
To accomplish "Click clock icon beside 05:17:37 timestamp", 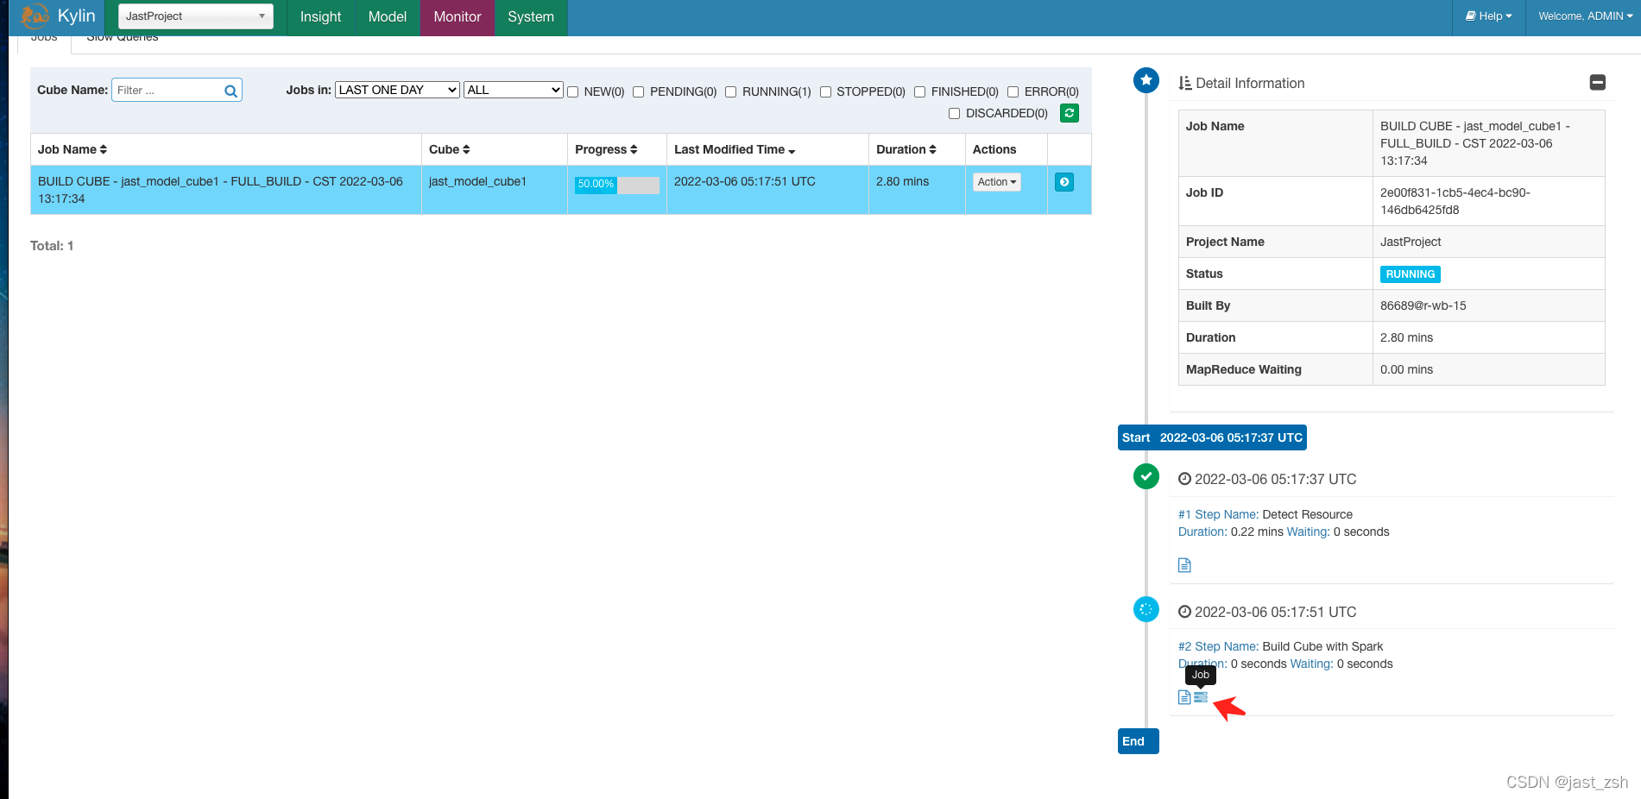I will [1184, 479].
